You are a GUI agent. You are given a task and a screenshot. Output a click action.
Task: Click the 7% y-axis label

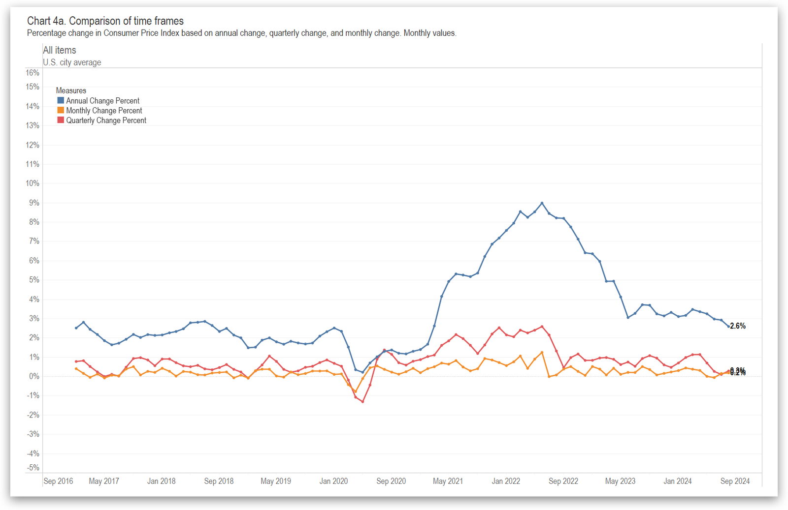point(34,241)
